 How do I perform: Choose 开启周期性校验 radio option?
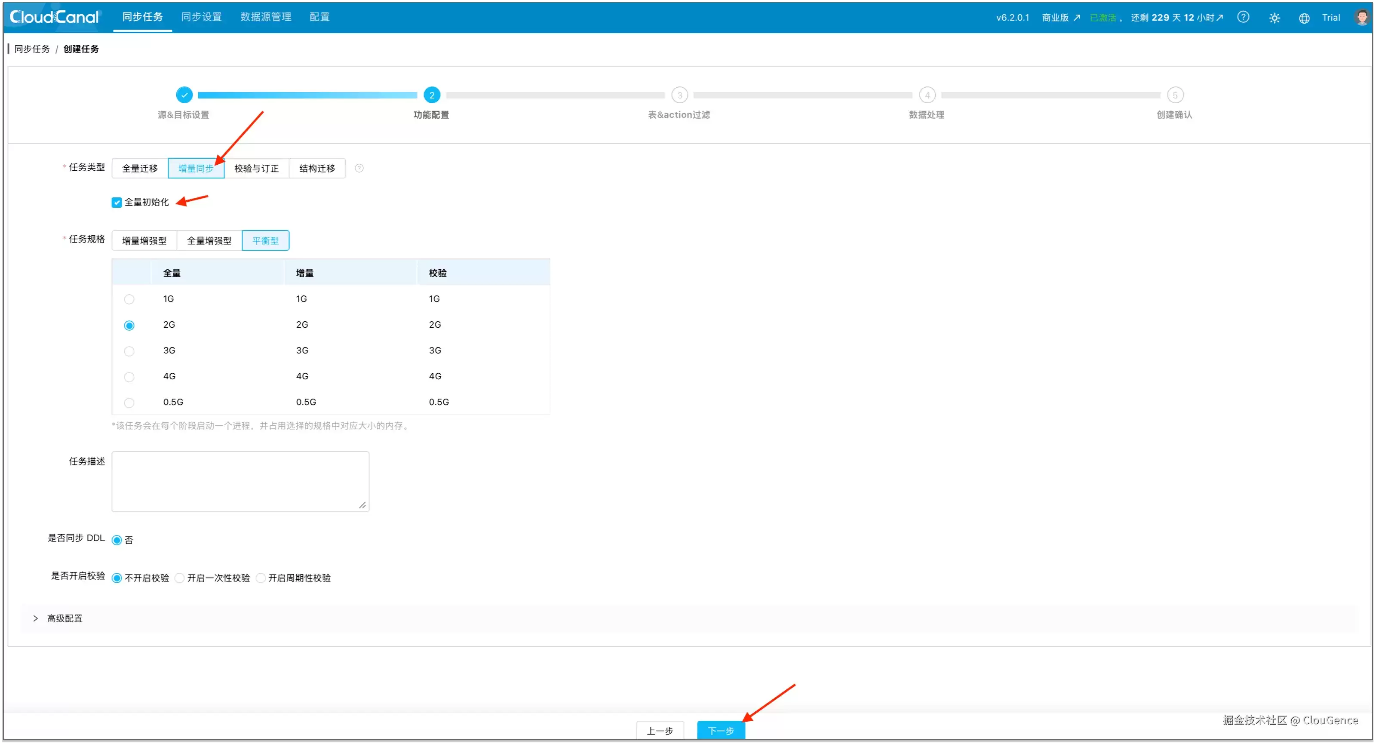point(261,578)
